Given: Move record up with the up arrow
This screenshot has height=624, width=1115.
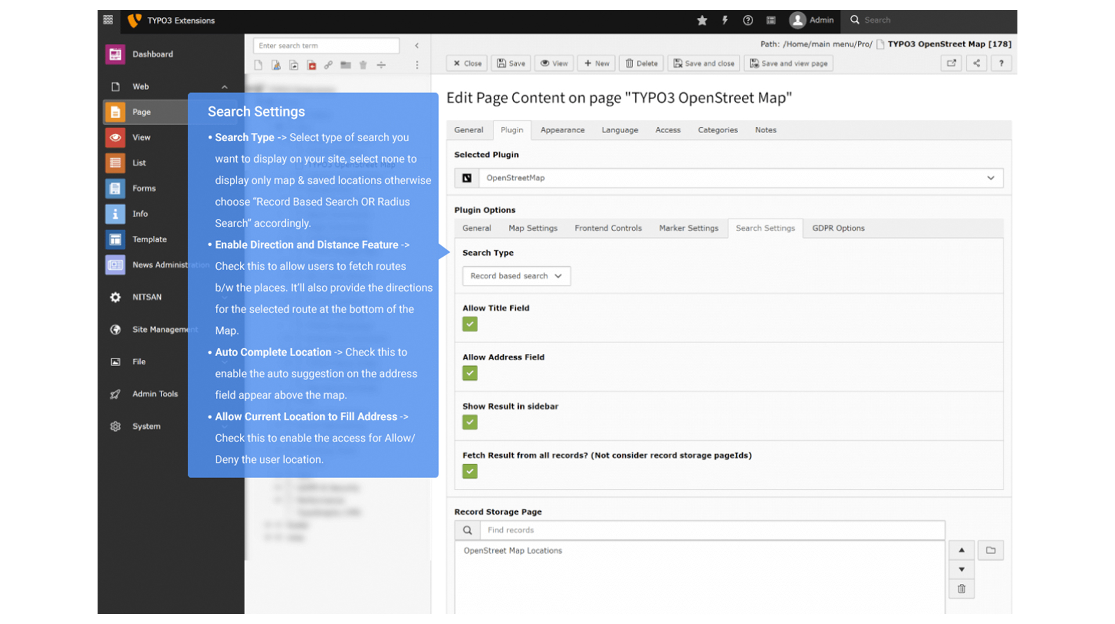Looking at the screenshot, I should (x=961, y=550).
